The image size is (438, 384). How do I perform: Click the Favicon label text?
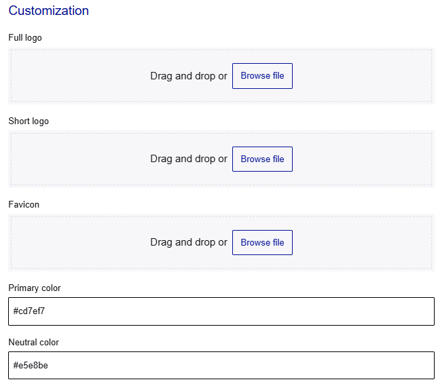[x=24, y=205]
